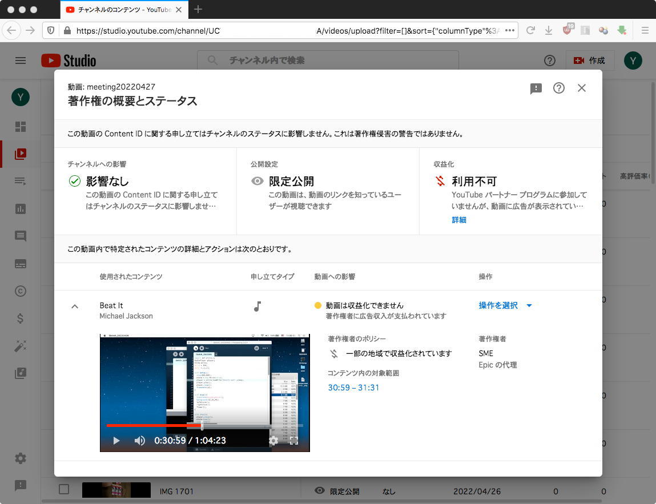Click the Beat It content title

pyautogui.click(x=111, y=305)
